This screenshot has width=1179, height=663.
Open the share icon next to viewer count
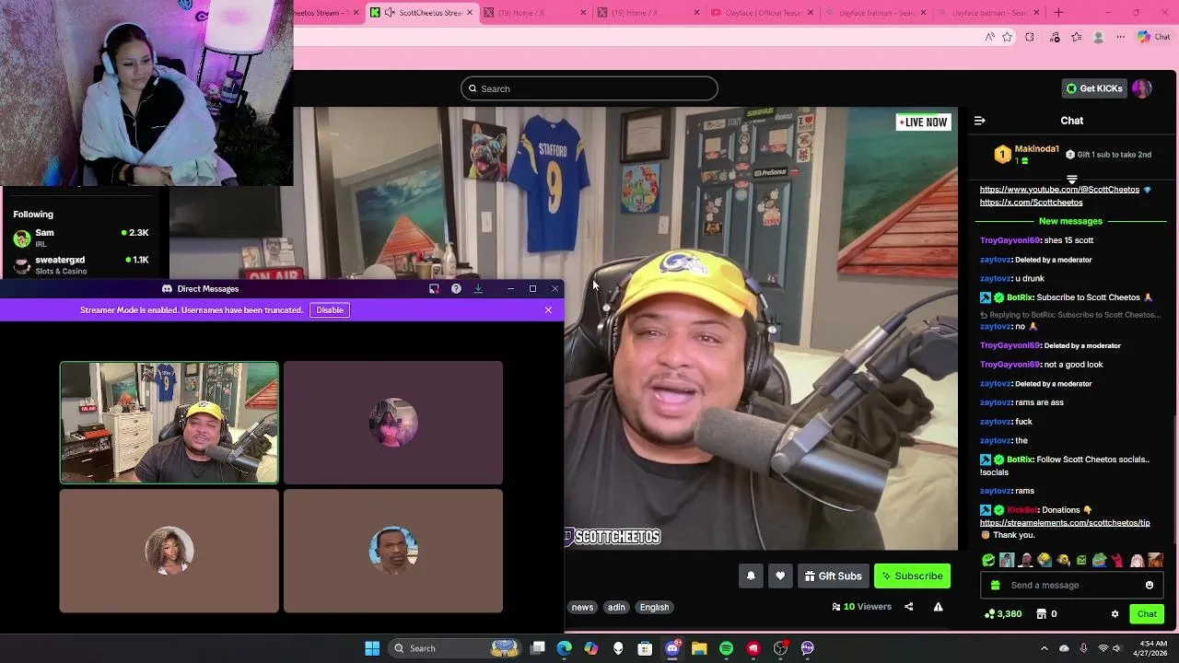point(909,607)
